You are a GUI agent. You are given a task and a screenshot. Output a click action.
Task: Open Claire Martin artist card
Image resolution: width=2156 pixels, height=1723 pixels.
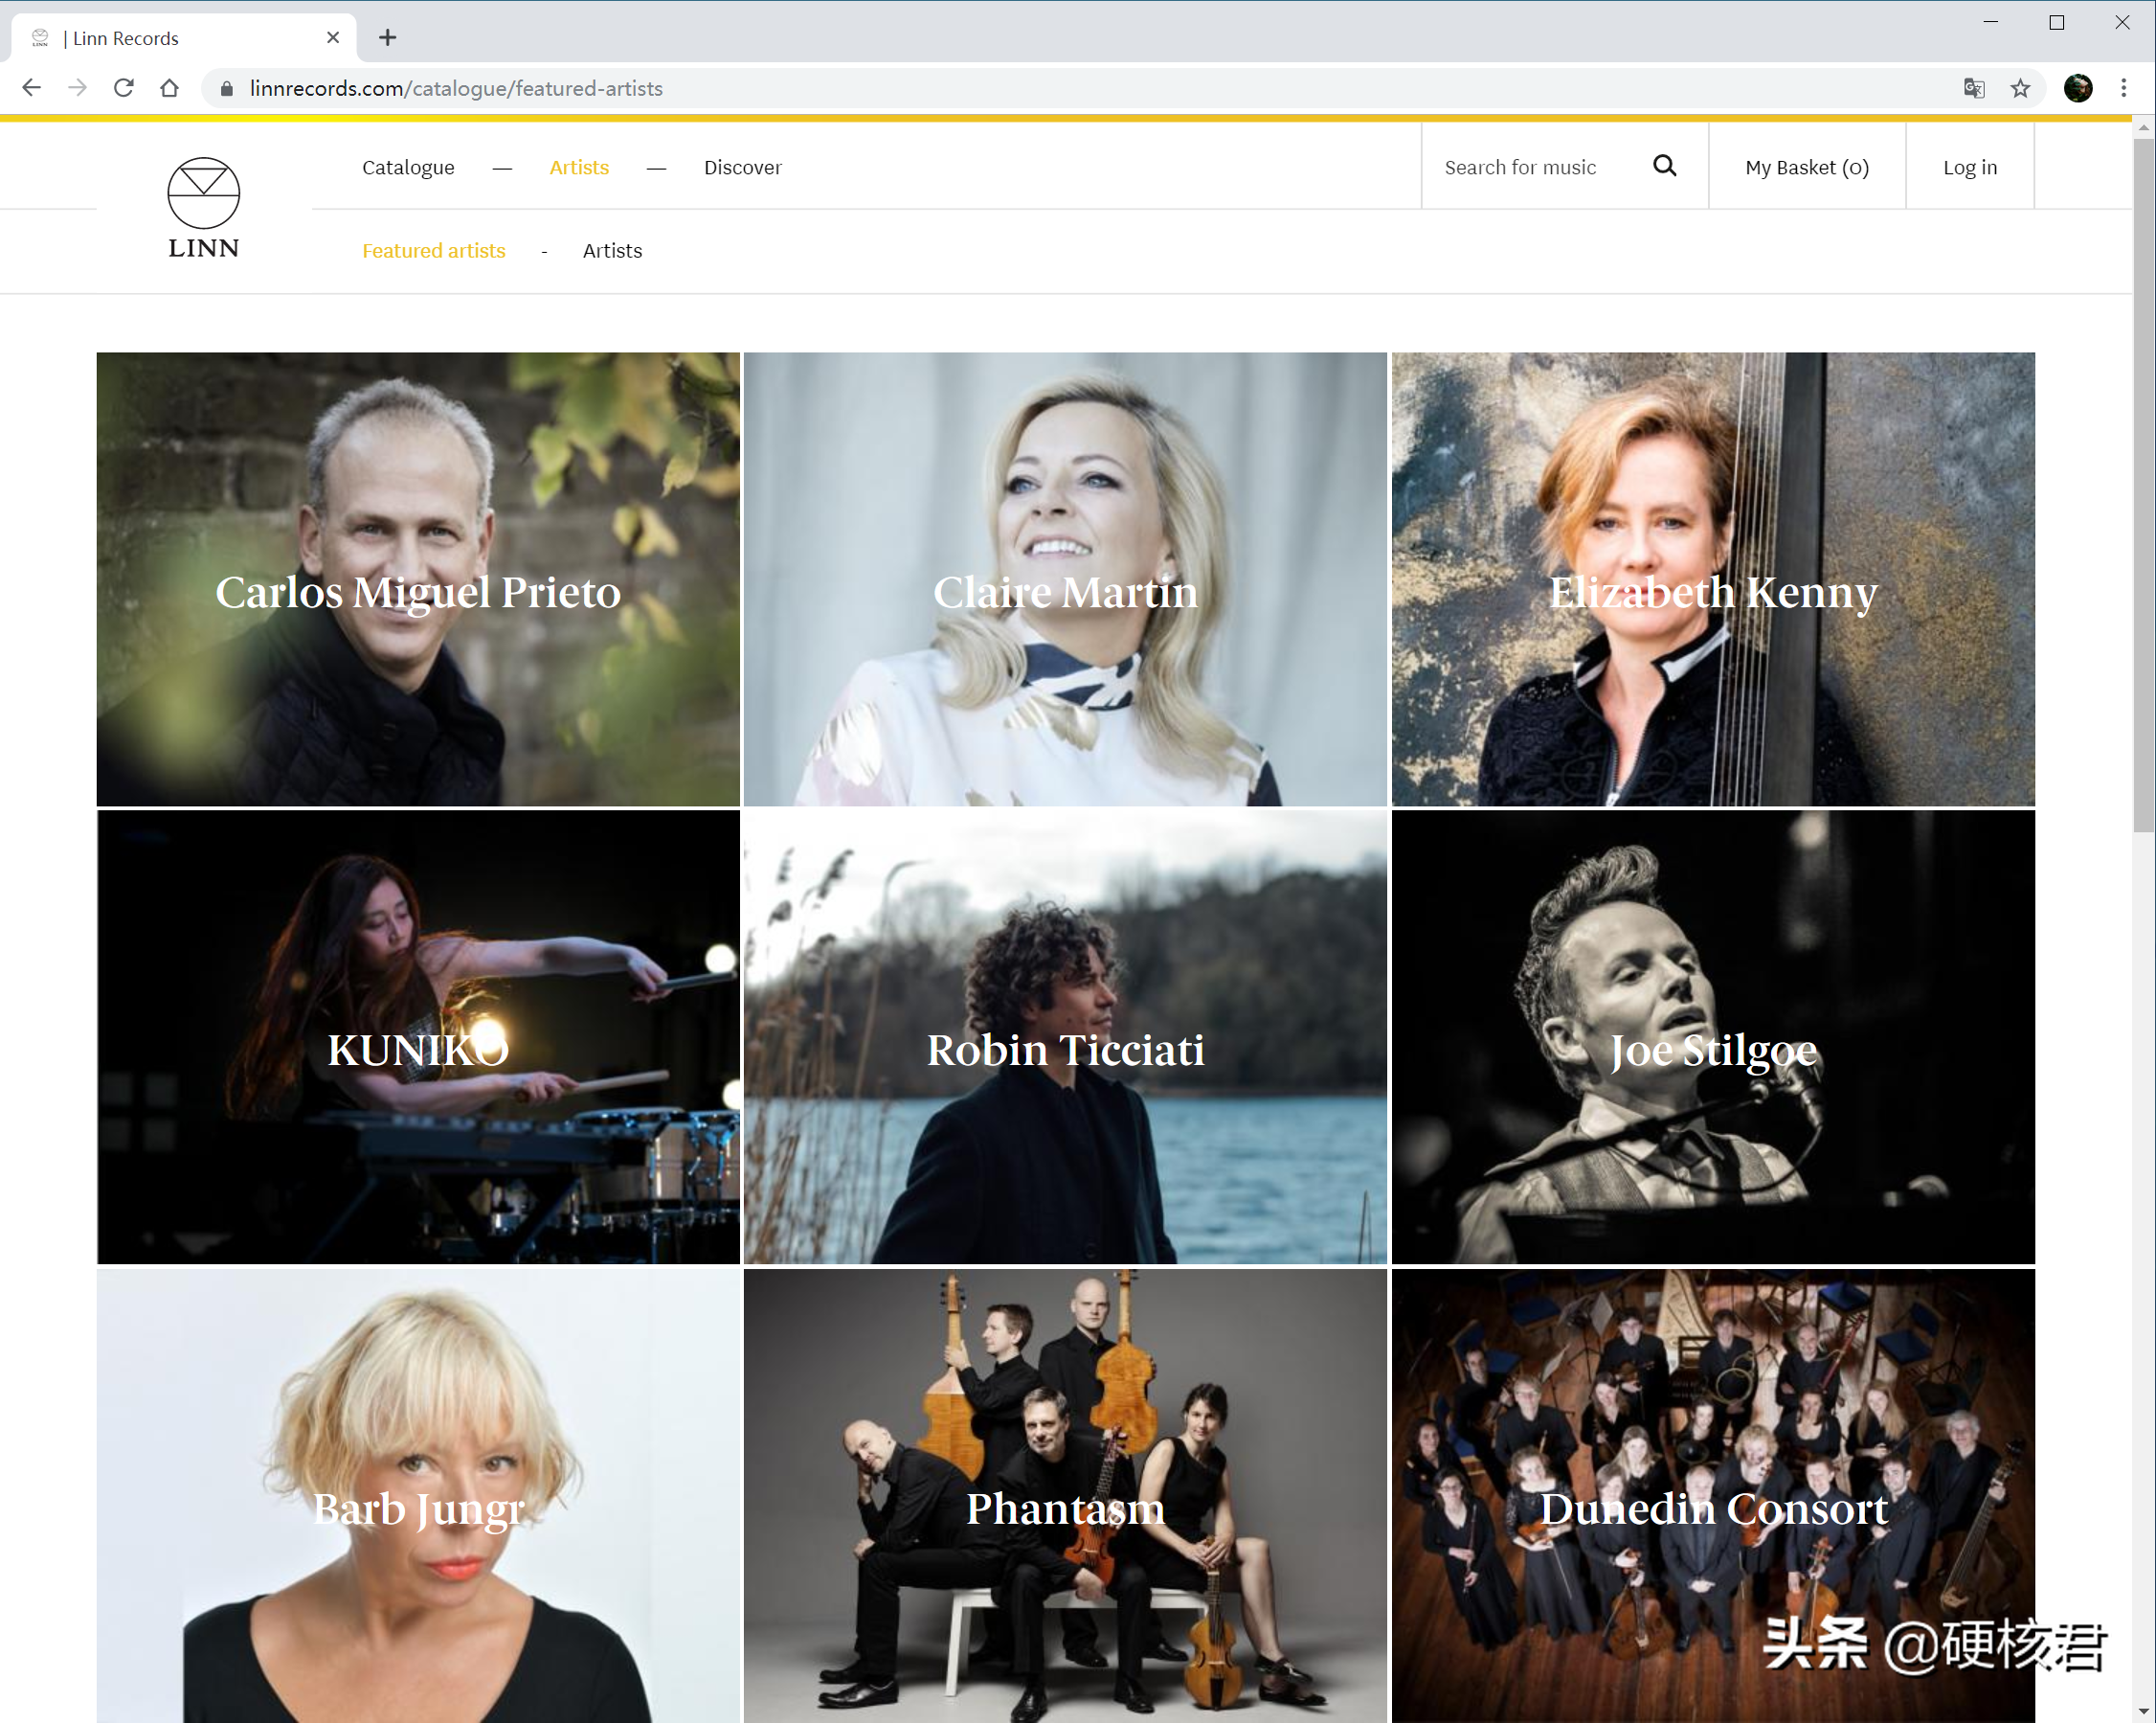1065,579
